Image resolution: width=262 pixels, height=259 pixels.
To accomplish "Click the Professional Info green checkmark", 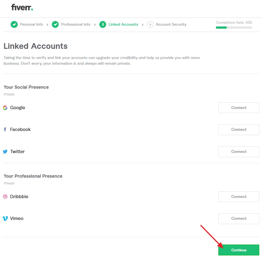I will click(55, 25).
